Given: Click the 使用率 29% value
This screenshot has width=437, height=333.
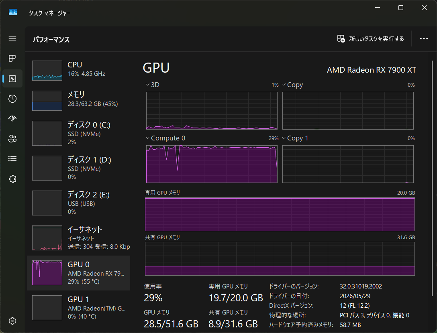Looking at the screenshot, I should pyautogui.click(x=153, y=298).
